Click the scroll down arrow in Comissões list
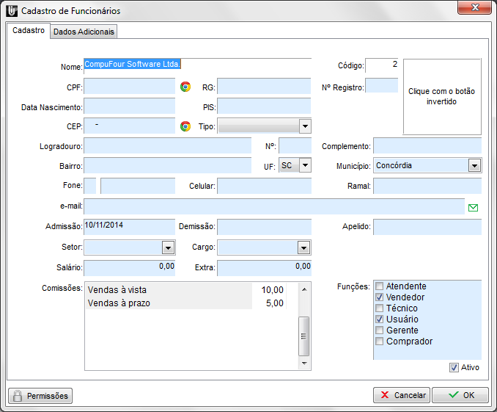 pyautogui.click(x=303, y=363)
